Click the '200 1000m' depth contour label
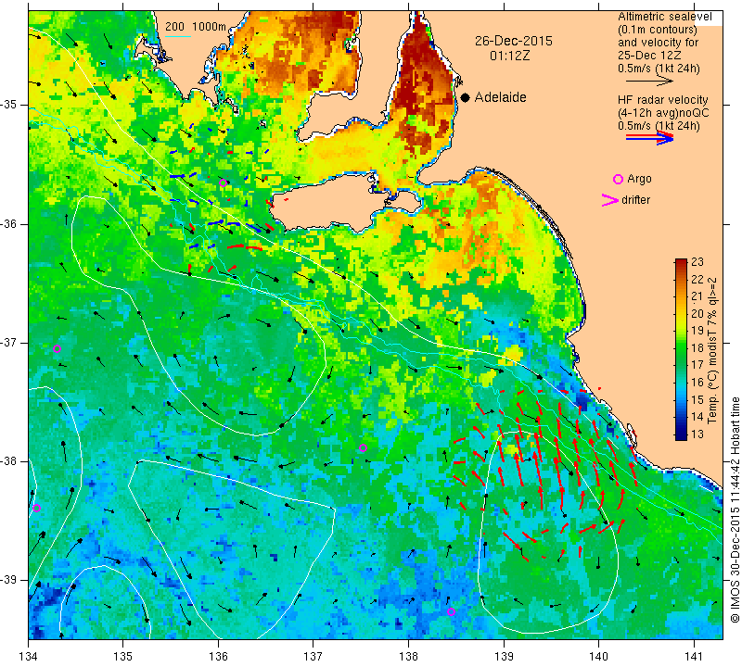The width and height of the screenshot is (742, 667). click(196, 27)
